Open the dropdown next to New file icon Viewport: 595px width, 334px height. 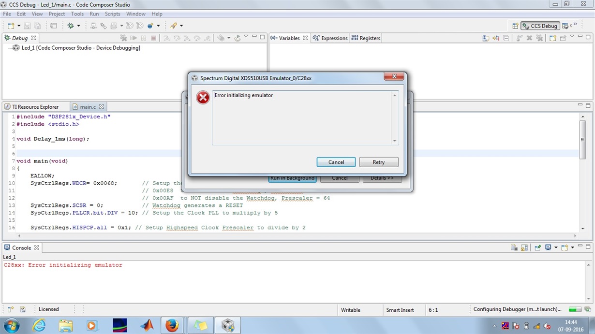(x=19, y=26)
